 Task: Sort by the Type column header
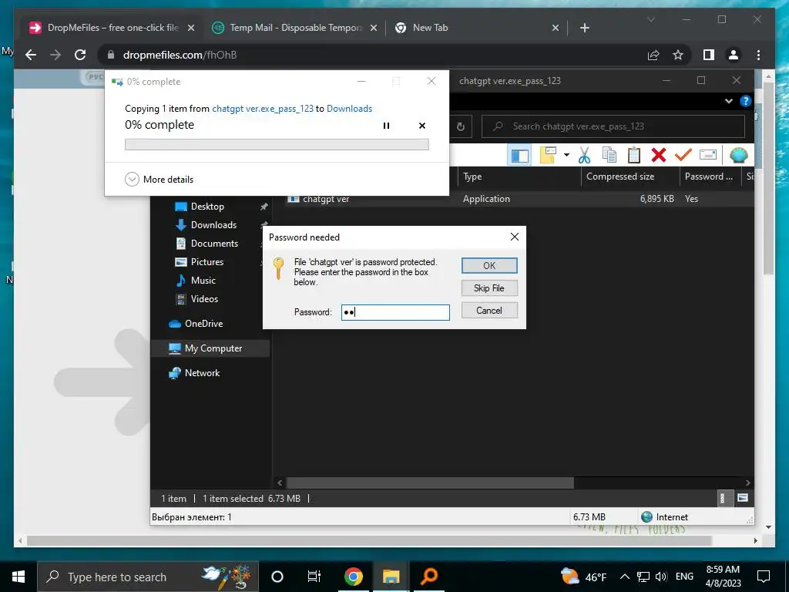(519, 177)
